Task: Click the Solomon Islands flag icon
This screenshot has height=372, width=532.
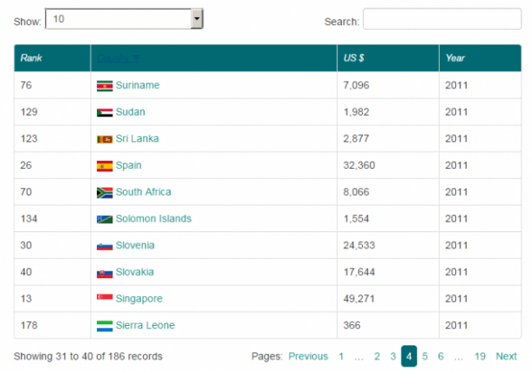Action: (x=104, y=219)
